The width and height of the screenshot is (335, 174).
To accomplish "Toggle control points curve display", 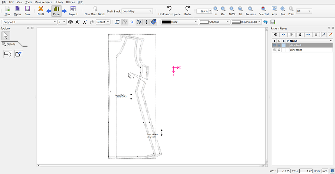I will [x=125, y=22].
